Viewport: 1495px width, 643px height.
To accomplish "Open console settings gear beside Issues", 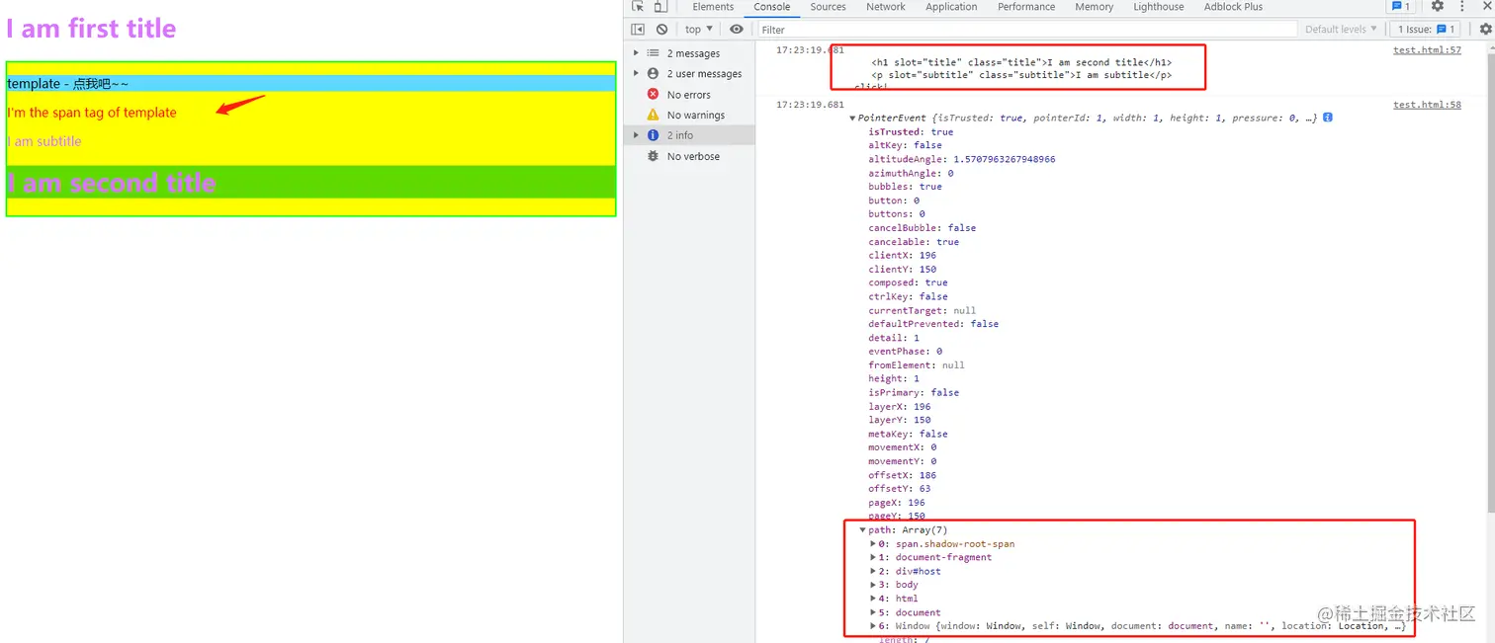I will coord(1486,30).
